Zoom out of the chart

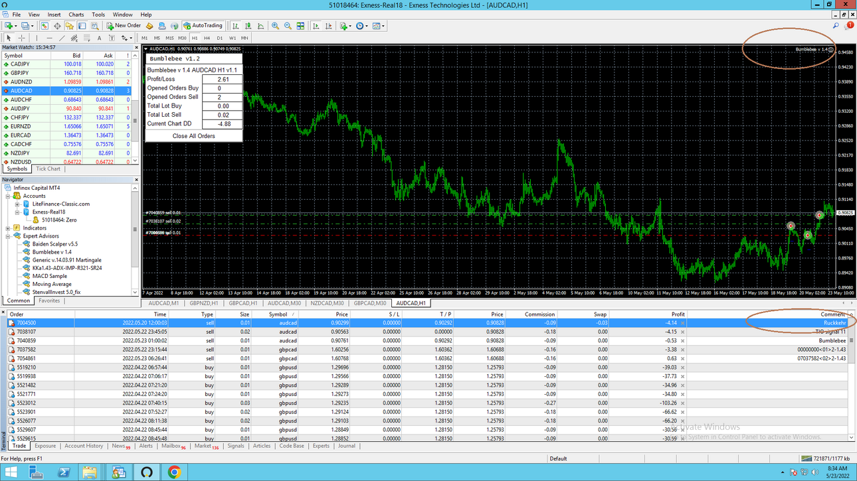[x=288, y=26]
